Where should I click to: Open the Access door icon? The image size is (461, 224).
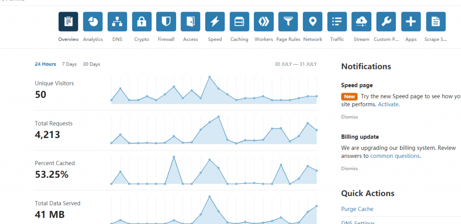coord(190,22)
